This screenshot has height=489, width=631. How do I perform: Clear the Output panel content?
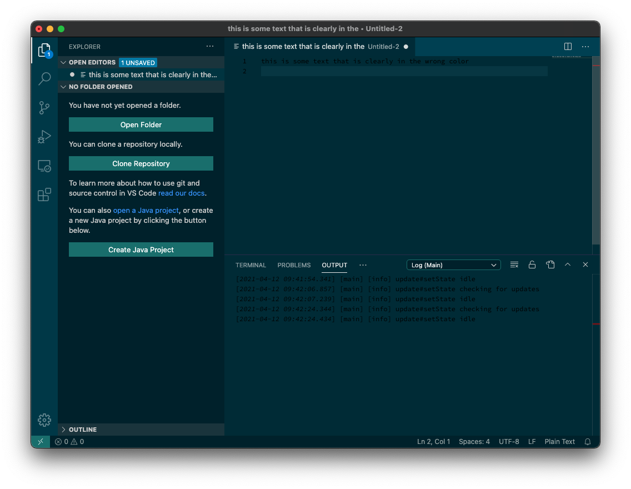coord(514,265)
